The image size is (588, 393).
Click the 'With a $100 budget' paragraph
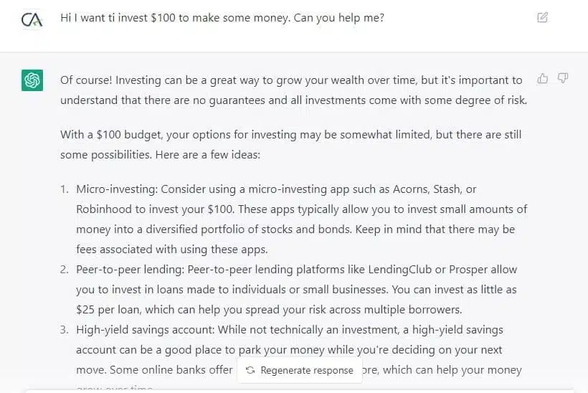tap(290, 144)
